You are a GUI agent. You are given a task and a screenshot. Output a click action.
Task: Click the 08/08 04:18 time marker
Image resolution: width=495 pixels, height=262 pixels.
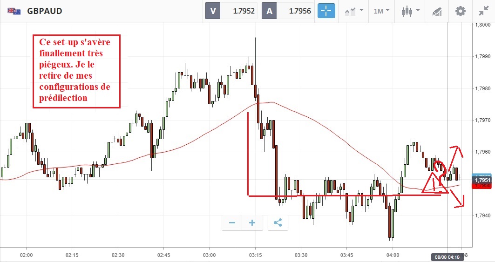(x=448, y=257)
